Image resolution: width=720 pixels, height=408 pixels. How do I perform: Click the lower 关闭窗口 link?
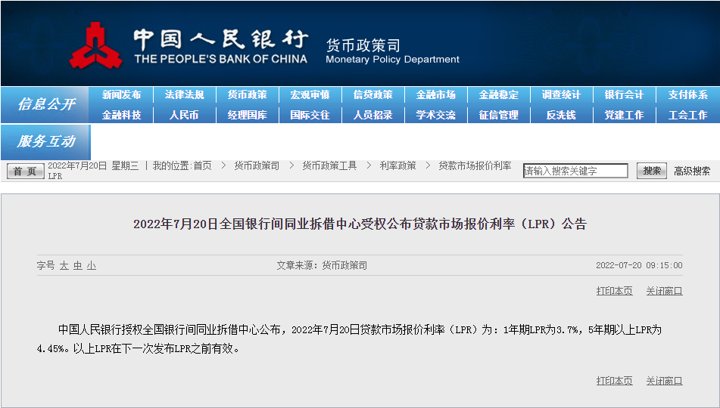(x=665, y=381)
